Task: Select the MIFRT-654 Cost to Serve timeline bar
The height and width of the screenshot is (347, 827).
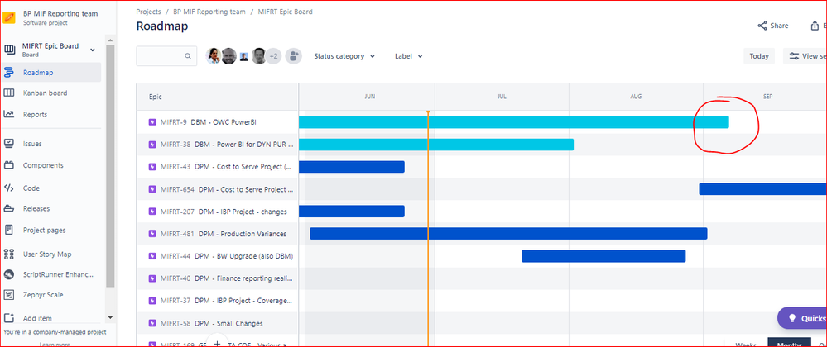Action: 762,189
